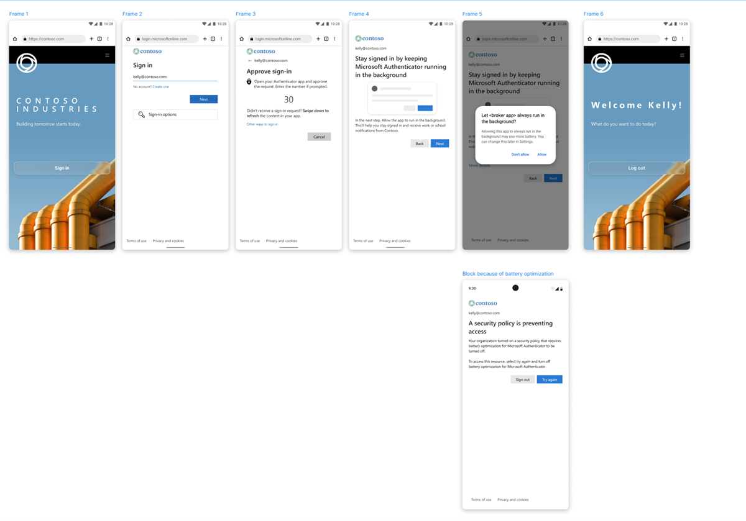Open the three-dot menu in Frame 2 browser

(221, 39)
